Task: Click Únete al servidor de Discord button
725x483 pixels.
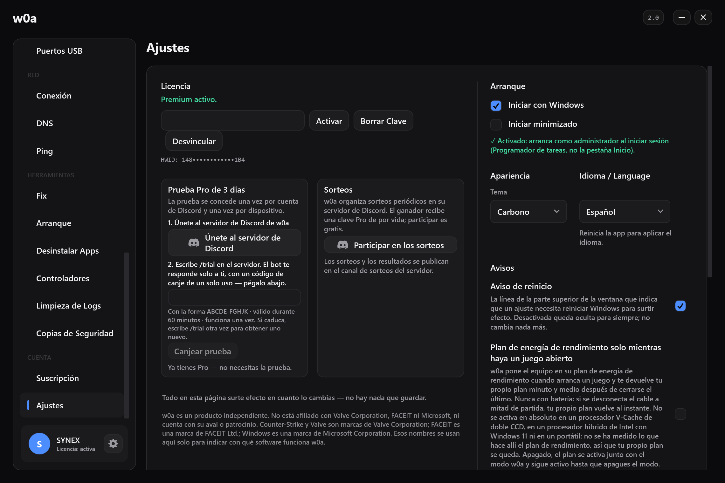Action: [234, 243]
